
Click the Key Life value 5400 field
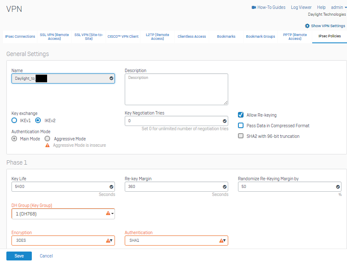(63, 187)
